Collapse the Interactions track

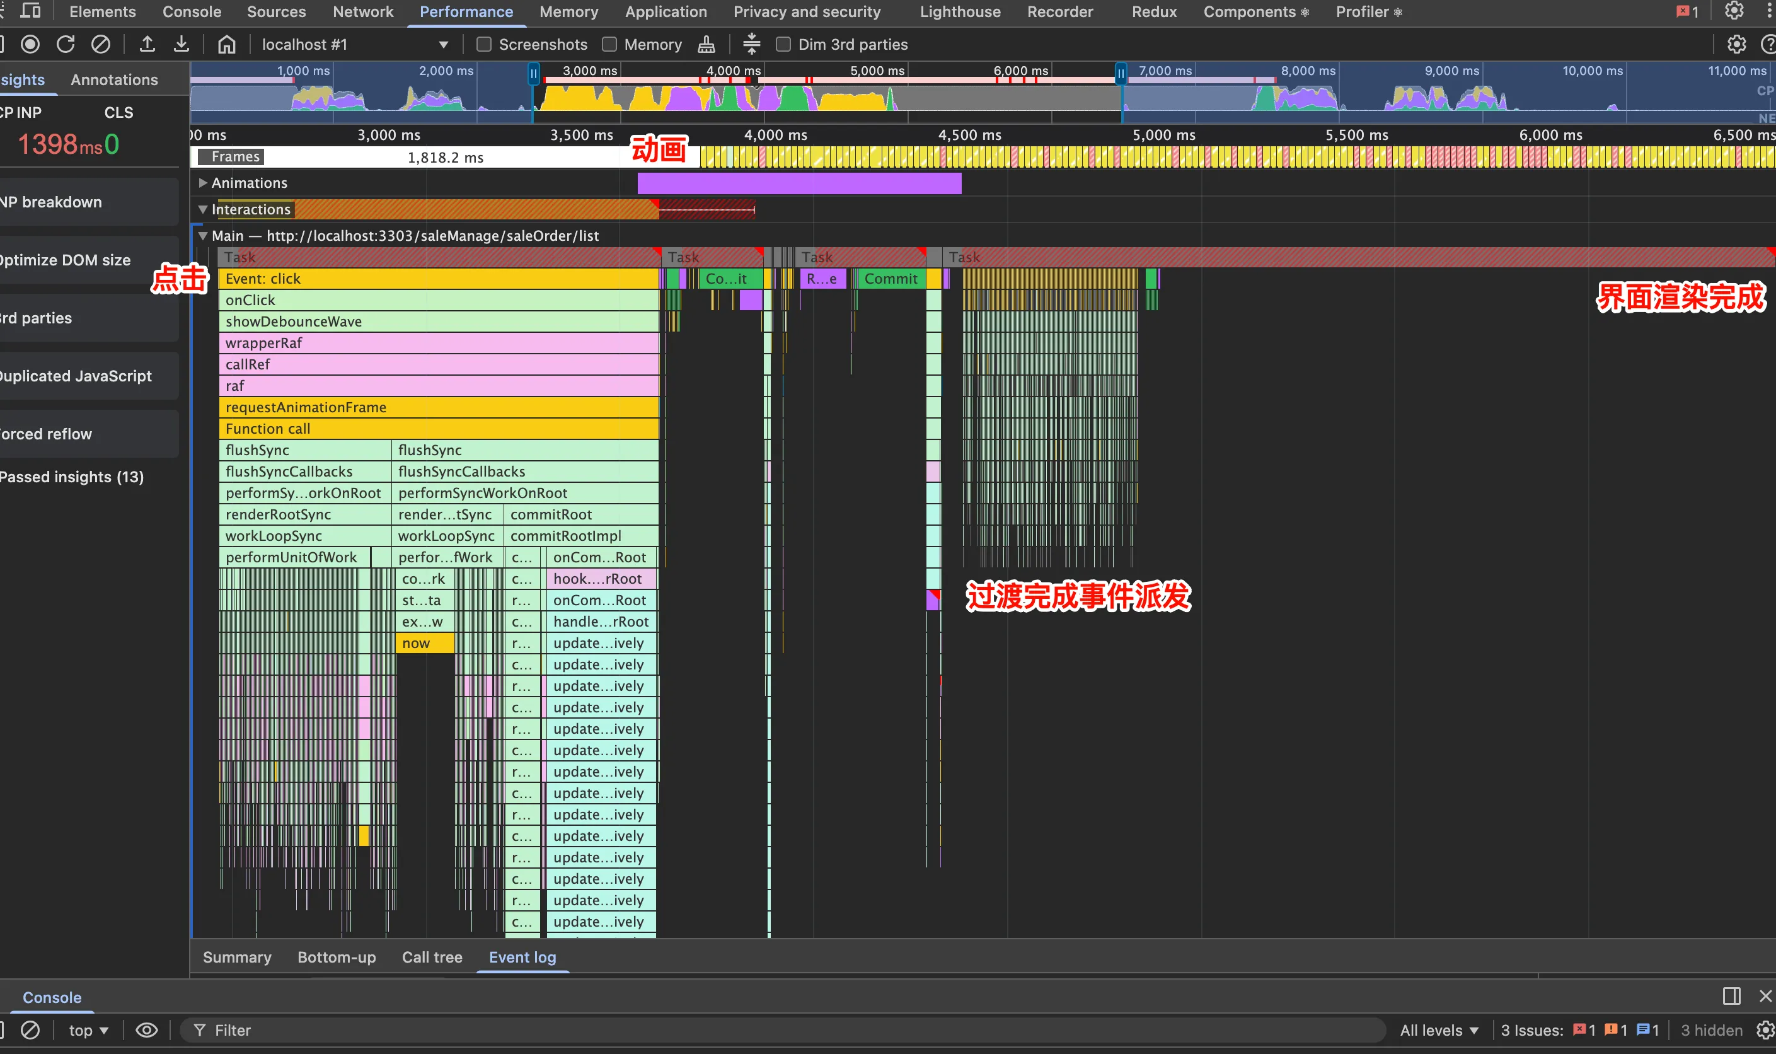pyautogui.click(x=203, y=209)
